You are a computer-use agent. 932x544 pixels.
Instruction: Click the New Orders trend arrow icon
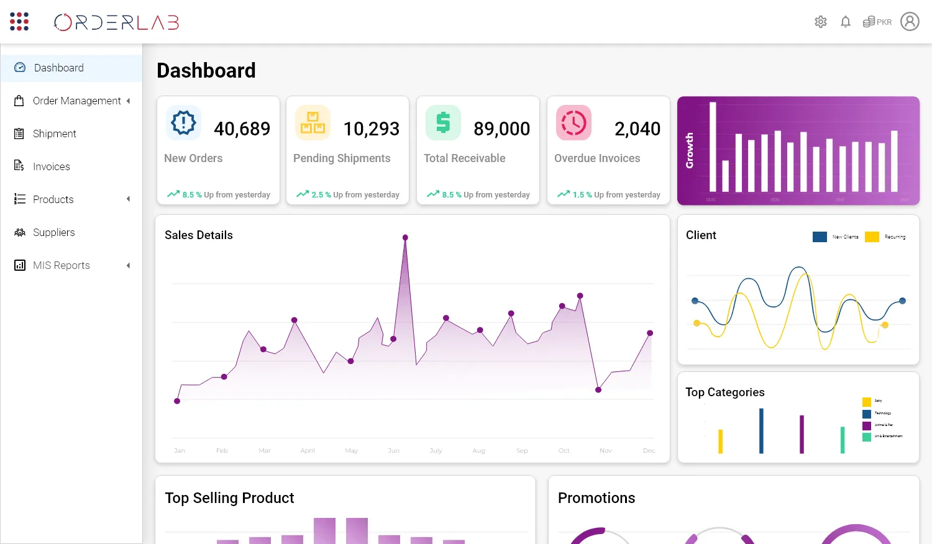(x=173, y=194)
